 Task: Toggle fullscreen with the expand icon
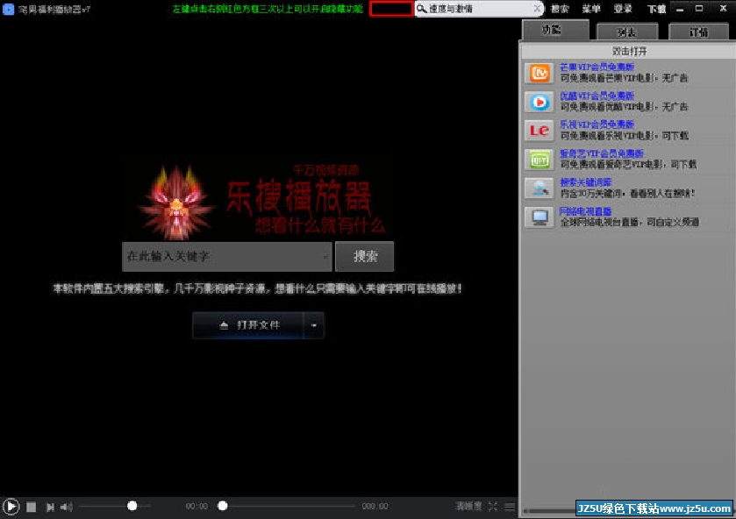click(492, 506)
